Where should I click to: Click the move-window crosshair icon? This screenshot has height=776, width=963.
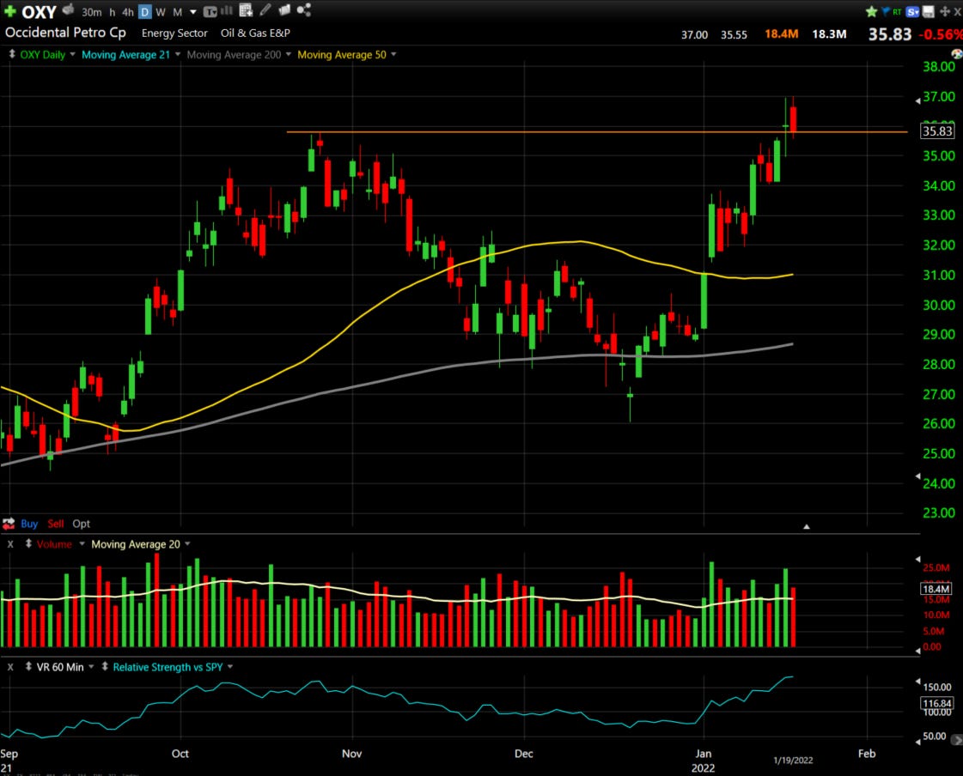point(945,12)
